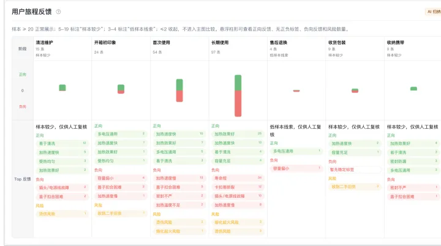The height and width of the screenshot is (246, 441).
Task: Click 插头/电源线故障 tag under 长期使用
Action: [238, 196]
